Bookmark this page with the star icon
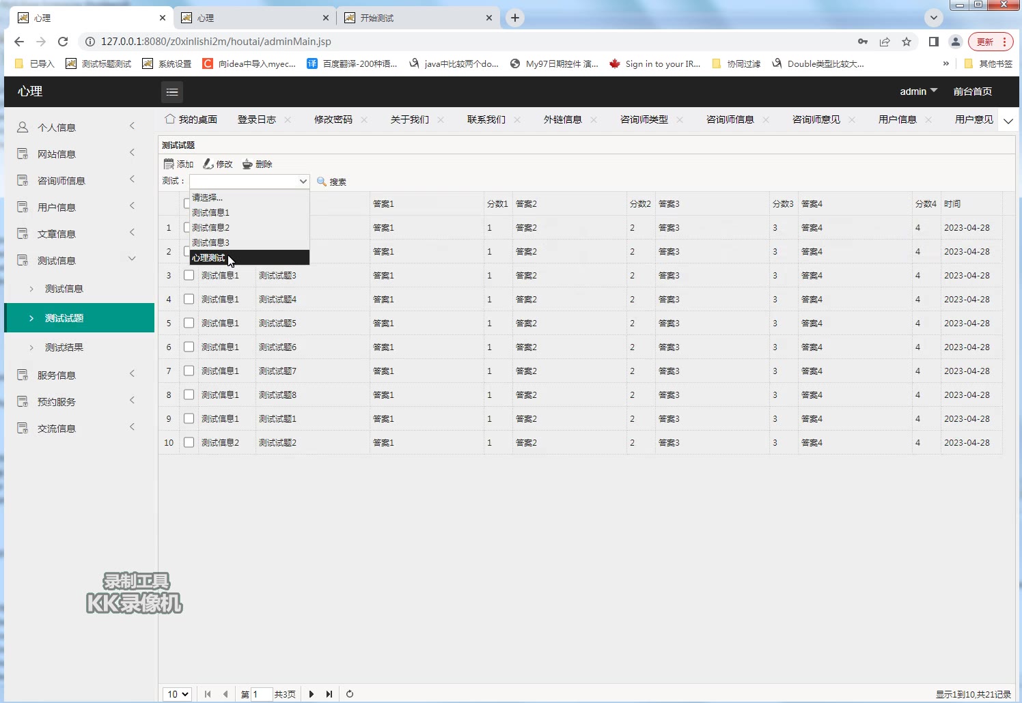This screenshot has width=1022, height=703. click(907, 42)
